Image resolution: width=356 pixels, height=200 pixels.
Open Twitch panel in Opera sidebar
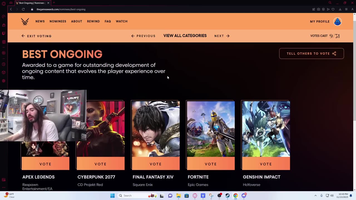(x=4, y=33)
